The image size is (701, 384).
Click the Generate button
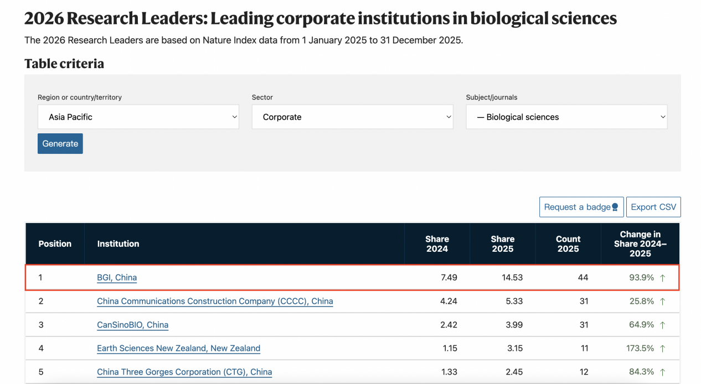60,143
